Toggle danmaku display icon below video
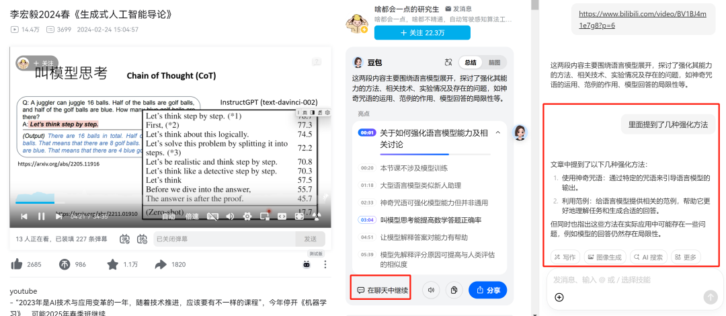The width and height of the screenshot is (726, 316). (x=124, y=239)
